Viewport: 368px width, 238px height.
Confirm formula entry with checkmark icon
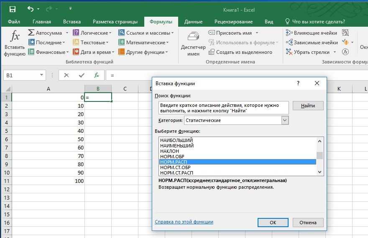click(82, 75)
